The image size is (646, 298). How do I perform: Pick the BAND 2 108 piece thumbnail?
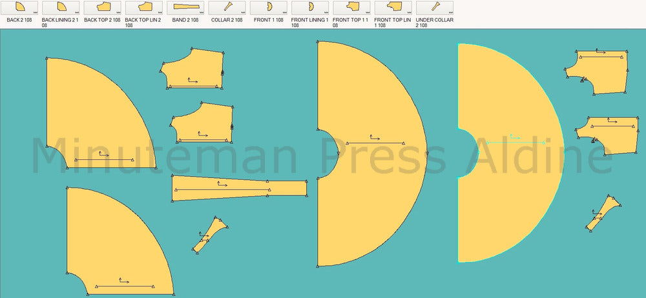click(x=185, y=8)
